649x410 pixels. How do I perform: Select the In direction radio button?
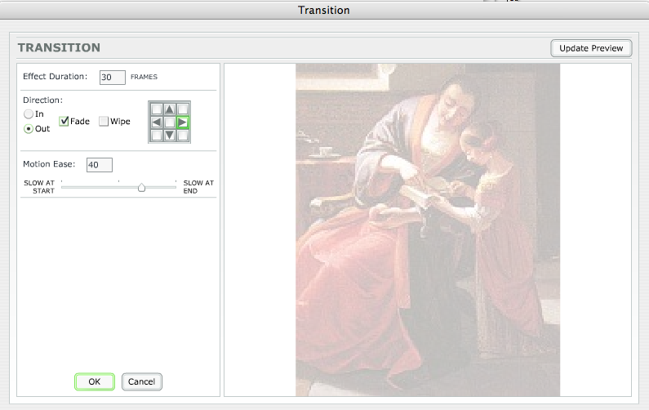(28, 114)
